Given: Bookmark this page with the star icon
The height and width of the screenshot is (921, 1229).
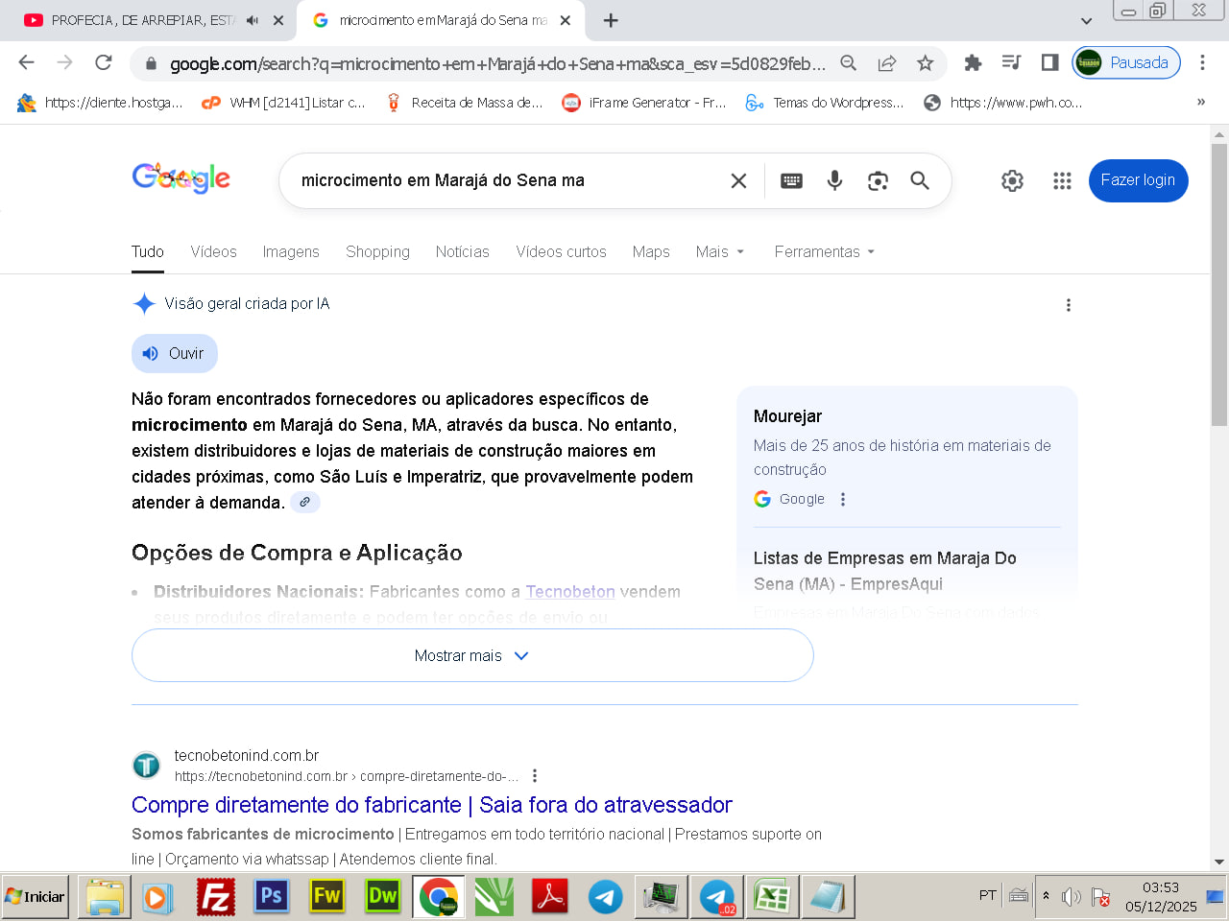Looking at the screenshot, I should tap(925, 63).
